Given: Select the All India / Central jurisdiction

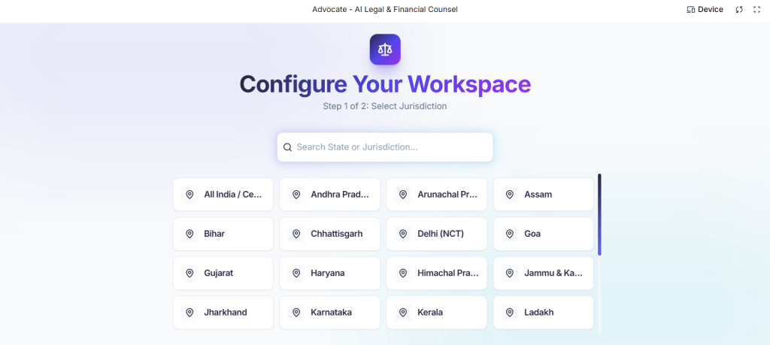Looking at the screenshot, I should [223, 195].
